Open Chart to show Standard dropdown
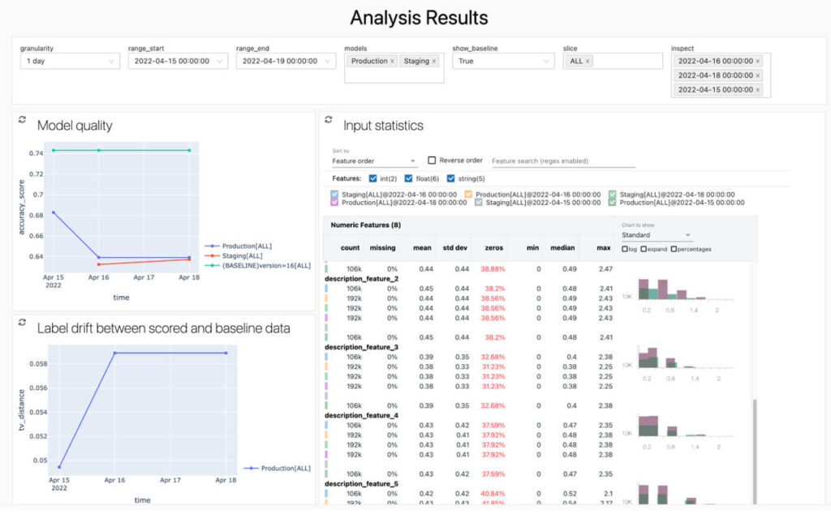The width and height of the screenshot is (831, 527). point(656,235)
